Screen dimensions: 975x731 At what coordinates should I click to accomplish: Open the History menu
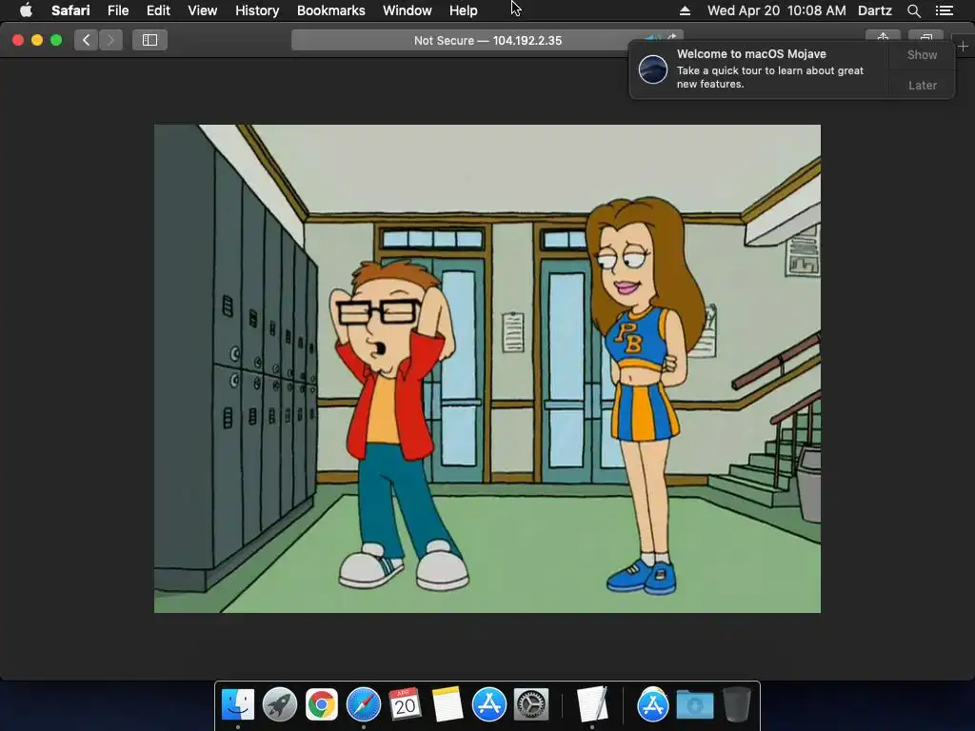coord(257,10)
